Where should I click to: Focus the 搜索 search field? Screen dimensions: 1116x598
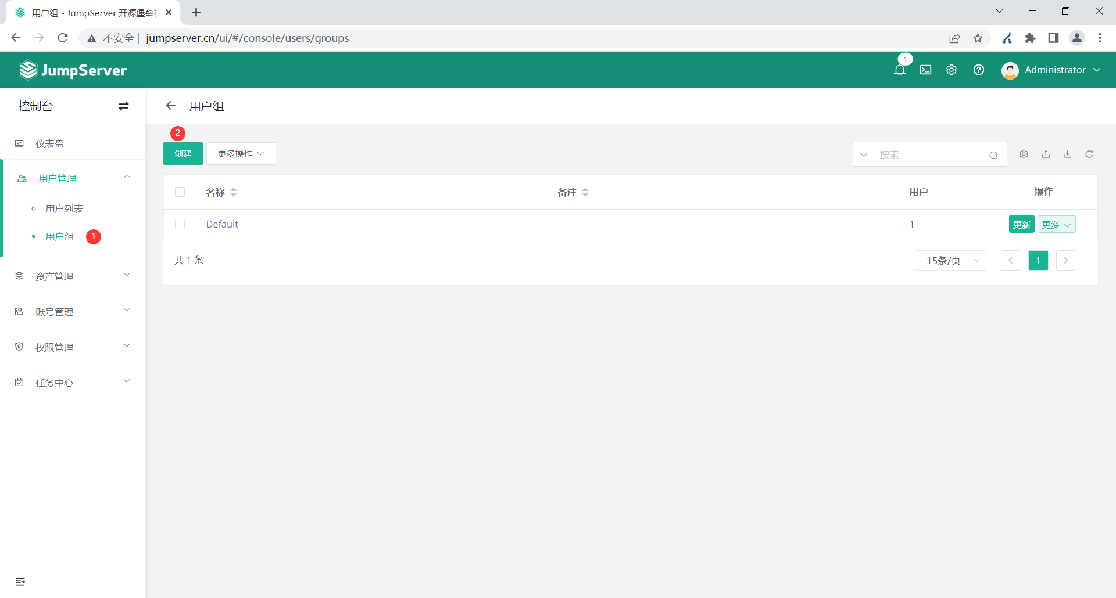click(x=930, y=155)
